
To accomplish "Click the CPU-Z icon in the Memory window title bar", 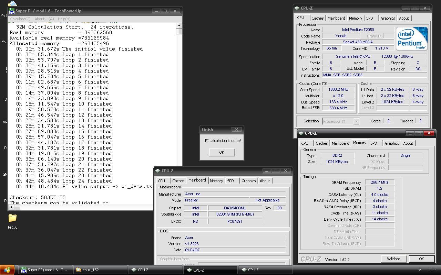I will coord(301,133).
